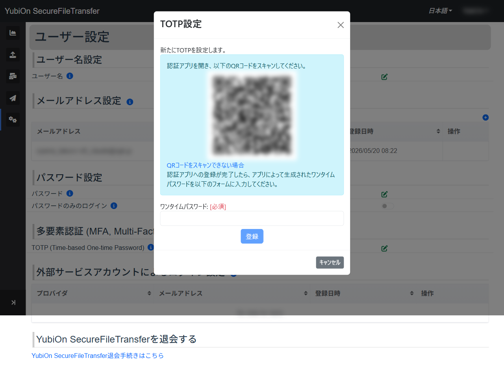This screenshot has width=504, height=367.
Task: Click info icon next to TOTP label
Action: (x=150, y=247)
